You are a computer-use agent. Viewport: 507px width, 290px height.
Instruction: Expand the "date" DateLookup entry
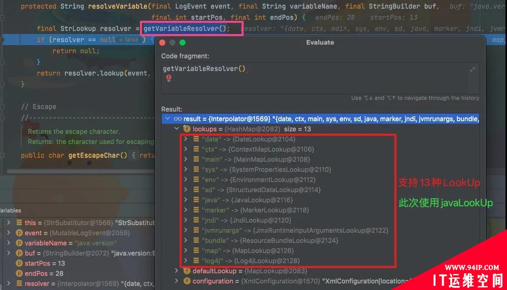pos(186,139)
